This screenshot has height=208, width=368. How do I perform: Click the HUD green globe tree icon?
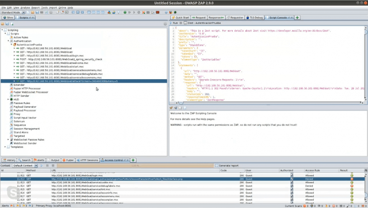point(11,99)
